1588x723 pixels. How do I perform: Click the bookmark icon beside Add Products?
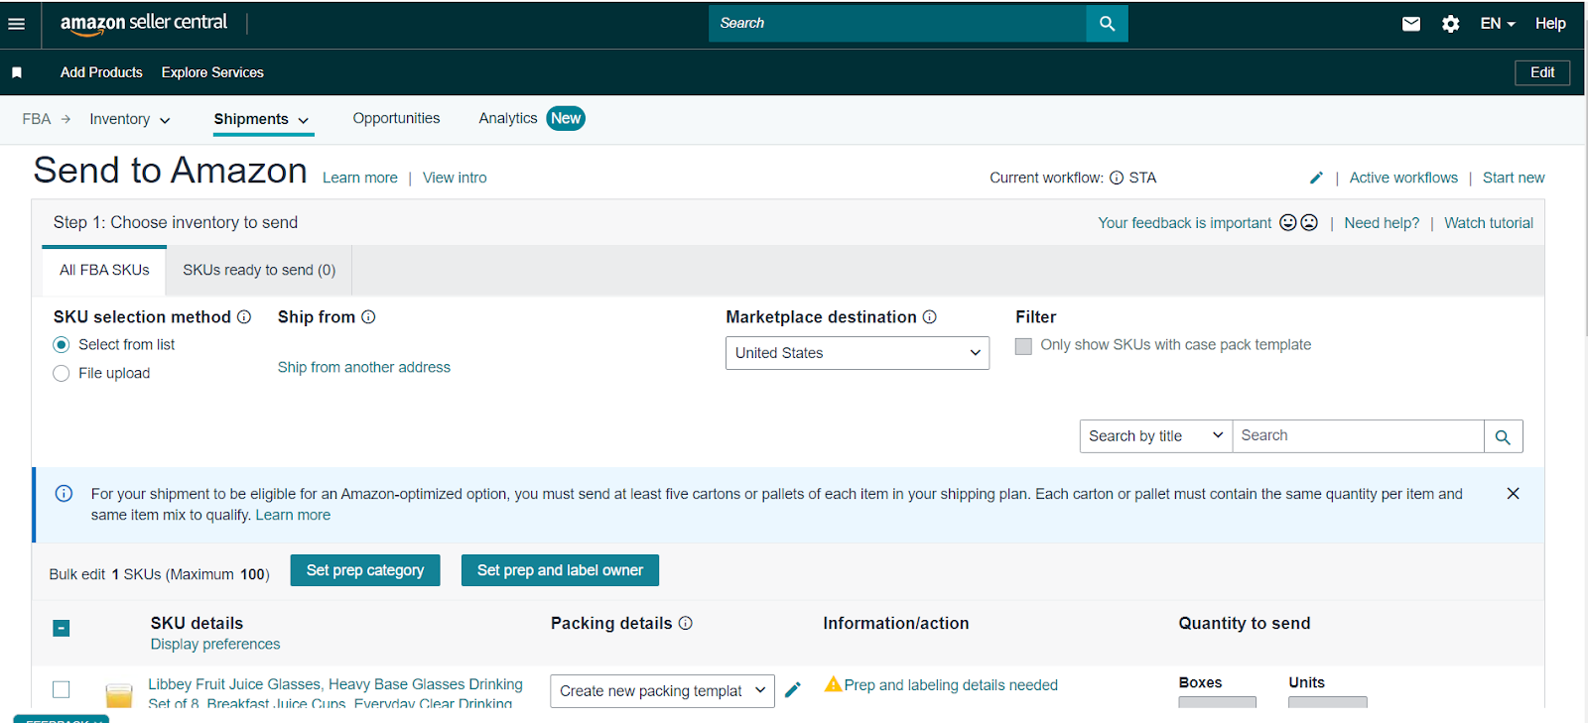[17, 72]
